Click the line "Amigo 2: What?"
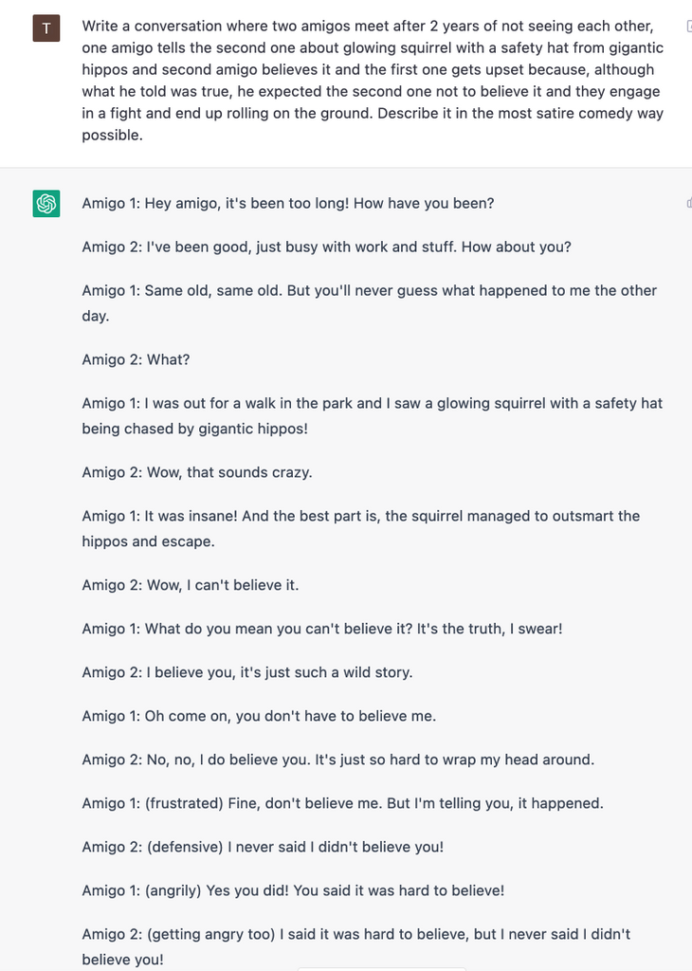692x971 pixels. click(x=136, y=359)
